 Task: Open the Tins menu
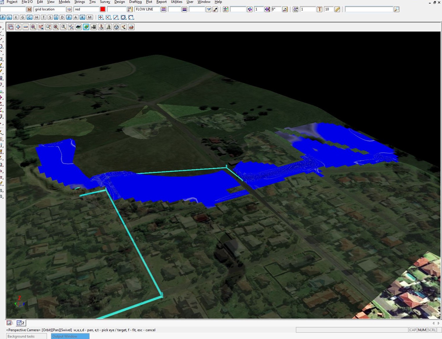tap(92, 2)
